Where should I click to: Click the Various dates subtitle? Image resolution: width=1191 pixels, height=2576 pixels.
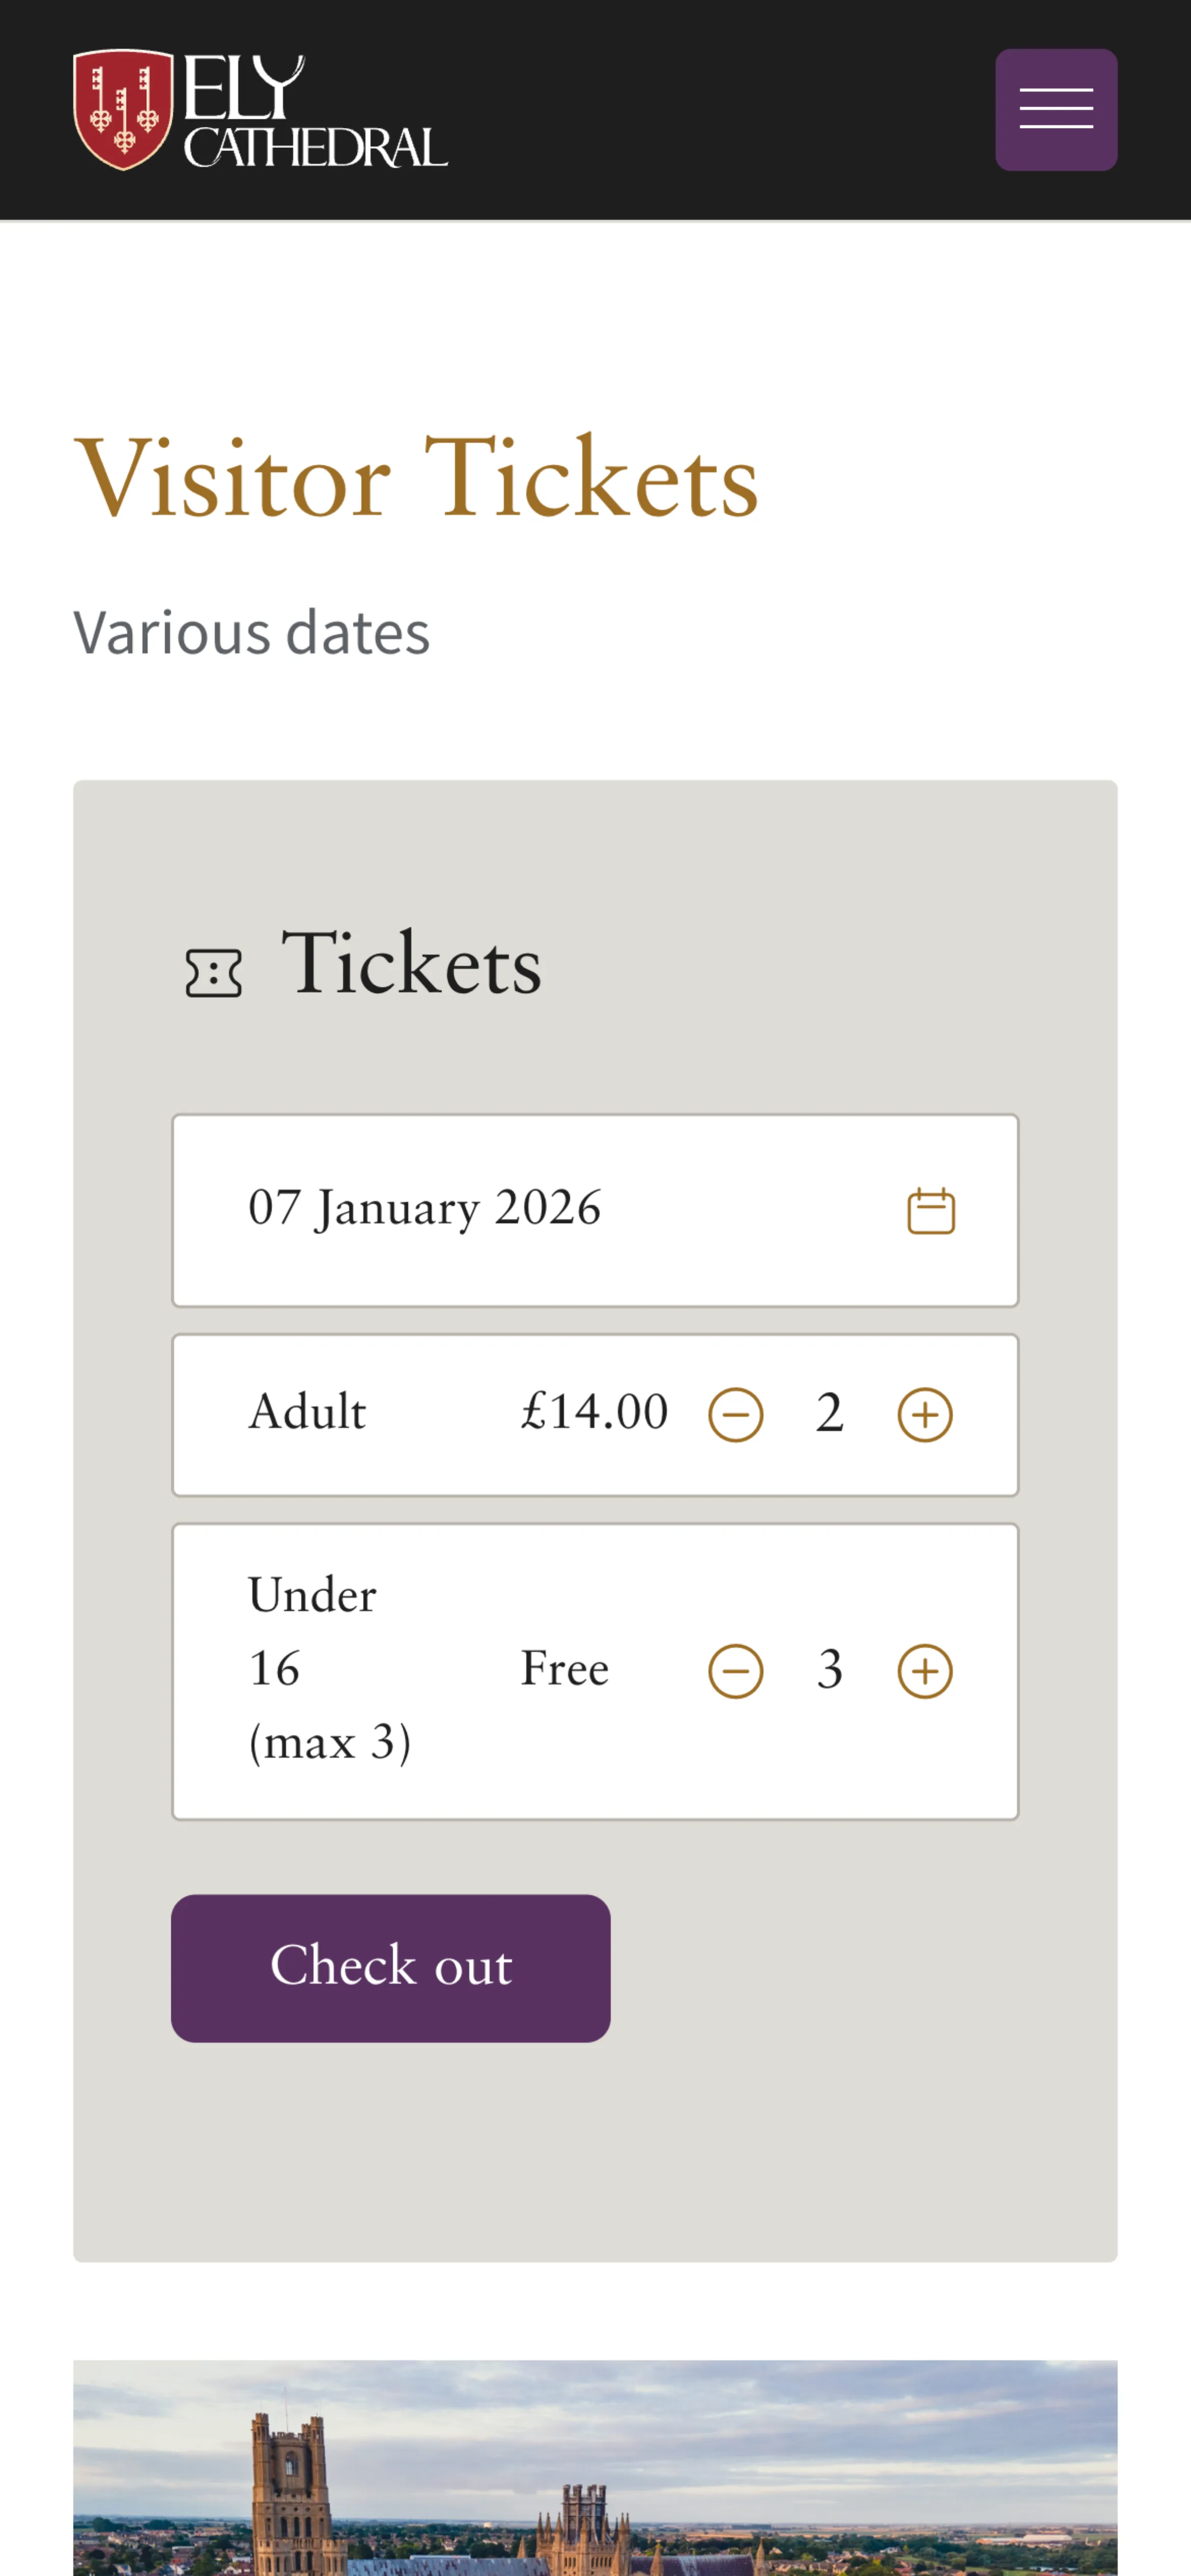251,632
